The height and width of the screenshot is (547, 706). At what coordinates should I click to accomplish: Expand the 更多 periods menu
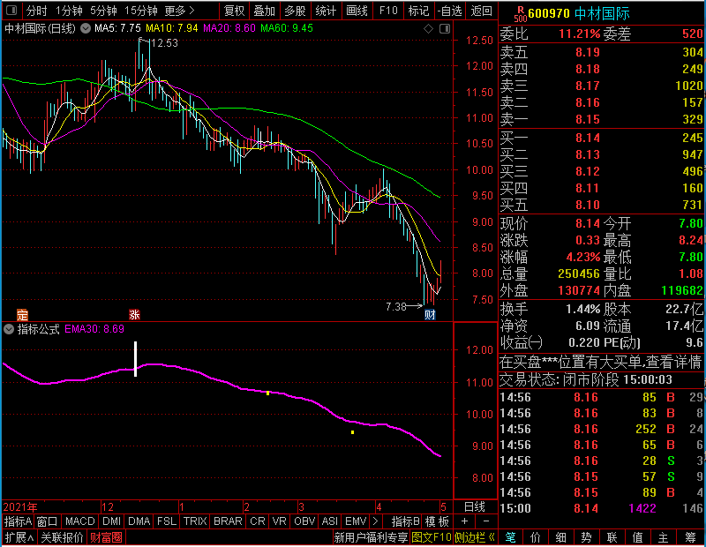pyautogui.click(x=180, y=11)
